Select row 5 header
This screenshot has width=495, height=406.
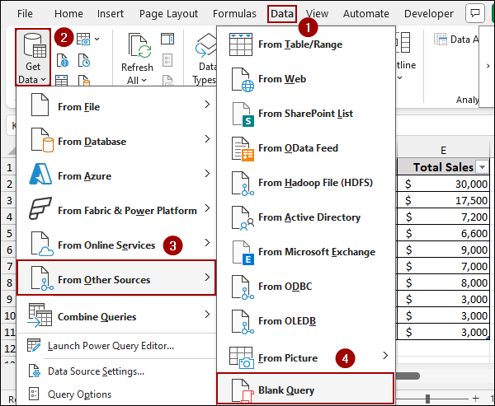[9, 233]
